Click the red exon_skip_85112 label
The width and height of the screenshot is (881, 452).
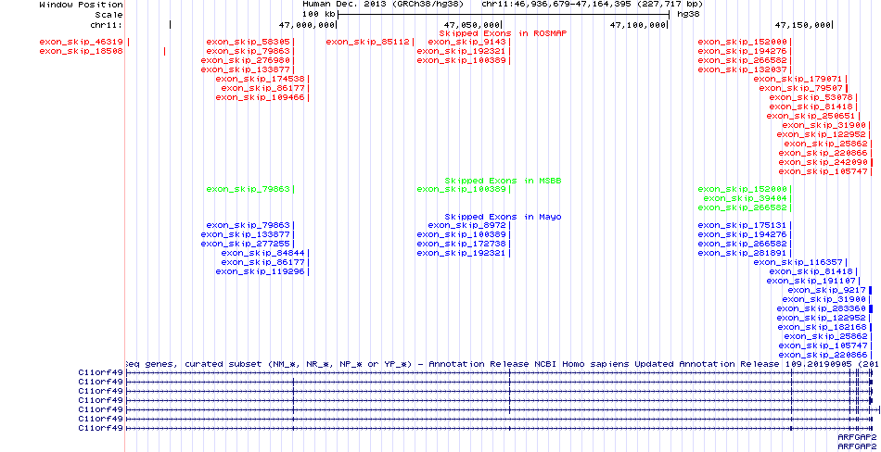tap(368, 42)
